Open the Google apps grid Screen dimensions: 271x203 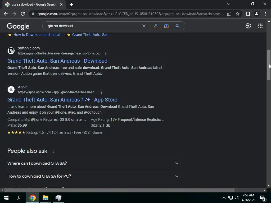click(x=260, y=26)
